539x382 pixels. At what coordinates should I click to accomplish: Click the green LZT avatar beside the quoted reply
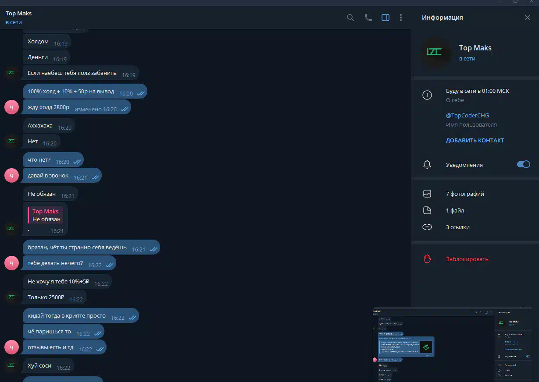click(11, 228)
